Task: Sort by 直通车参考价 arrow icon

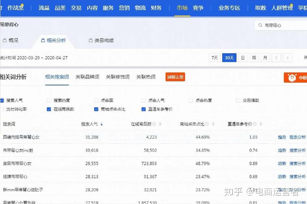Action: pos(260,124)
